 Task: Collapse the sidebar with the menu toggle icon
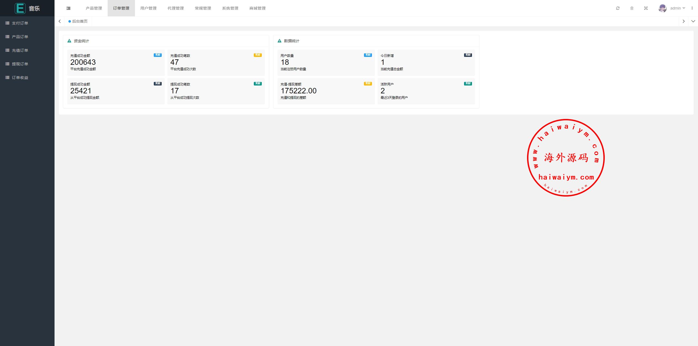click(x=68, y=8)
